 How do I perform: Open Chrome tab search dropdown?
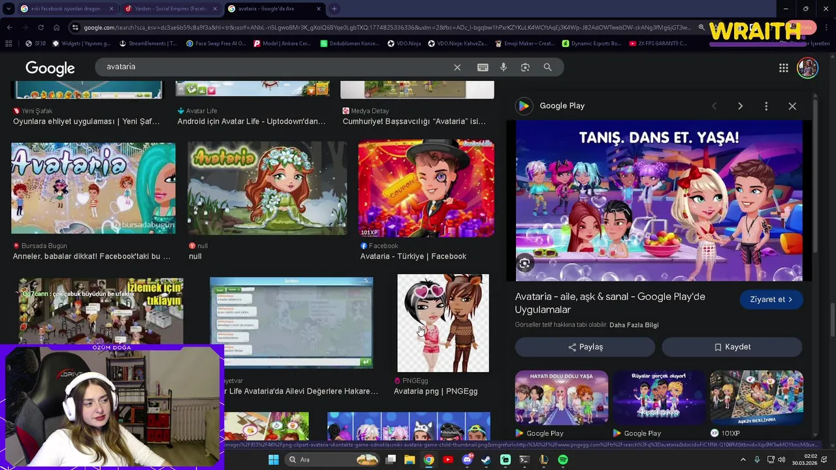point(8,8)
